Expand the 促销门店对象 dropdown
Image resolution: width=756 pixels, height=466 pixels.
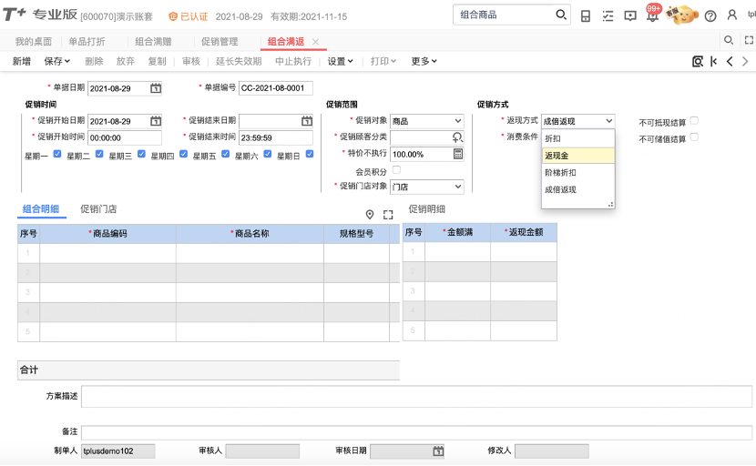457,187
